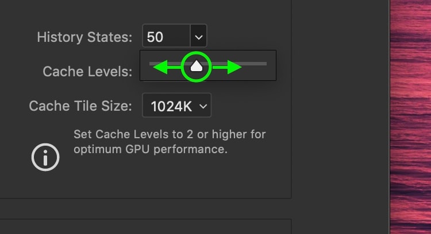Screen dimensions: 431x234
Task: Click the slider track's far right end
Action: [265, 64]
